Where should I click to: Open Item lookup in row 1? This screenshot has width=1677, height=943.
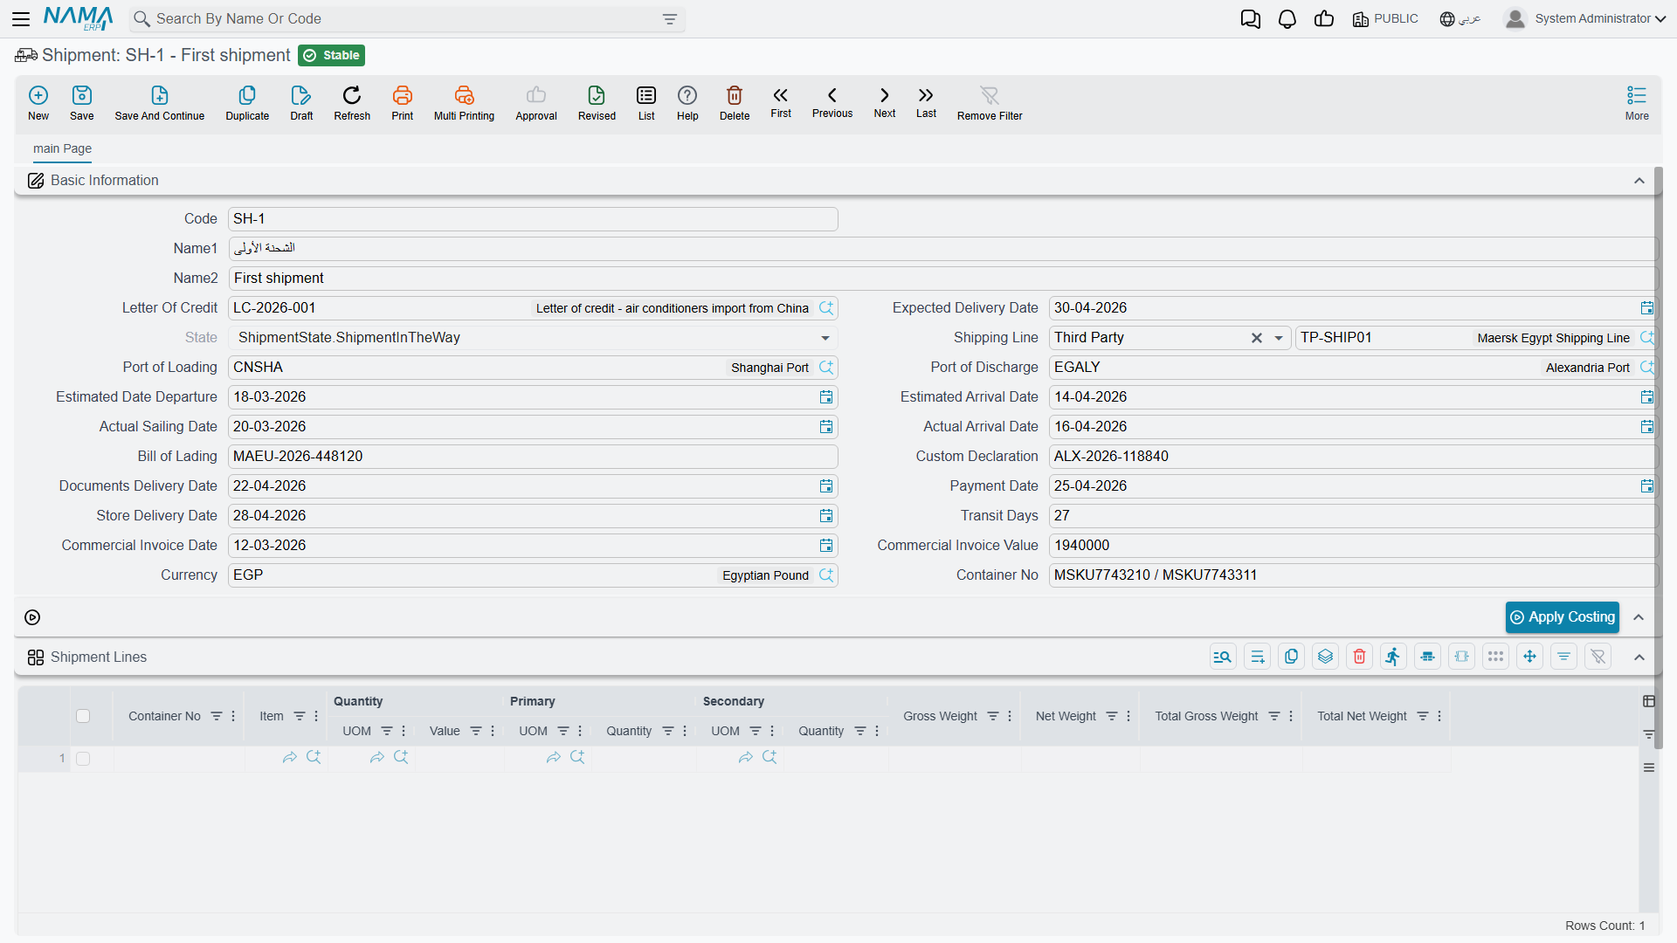[x=314, y=758]
